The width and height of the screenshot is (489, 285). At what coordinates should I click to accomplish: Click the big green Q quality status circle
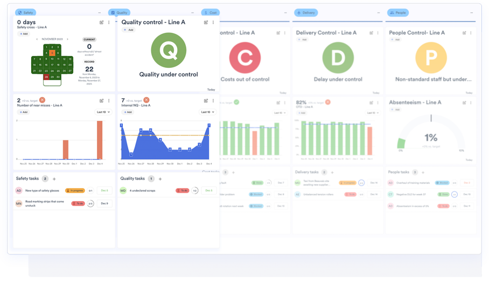(168, 50)
